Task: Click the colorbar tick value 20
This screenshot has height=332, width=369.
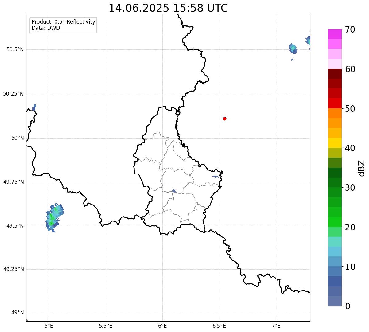Action: [350, 227]
